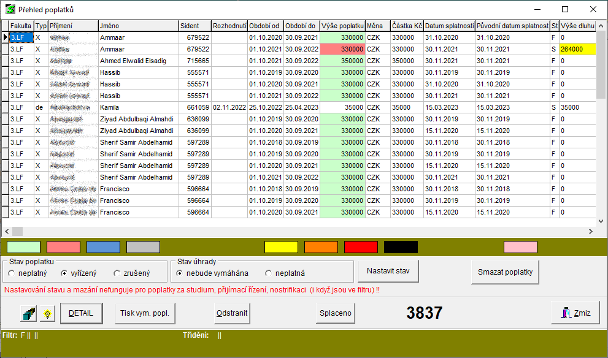This screenshot has height=358, width=608.
Task: Click the 'Splaceno' button
Action: [x=336, y=313]
